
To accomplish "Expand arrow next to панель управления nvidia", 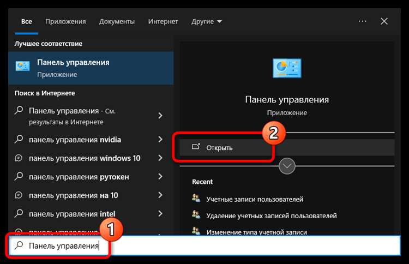I will 160,139.
